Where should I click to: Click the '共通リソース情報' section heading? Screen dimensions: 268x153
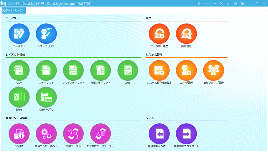click(16, 118)
